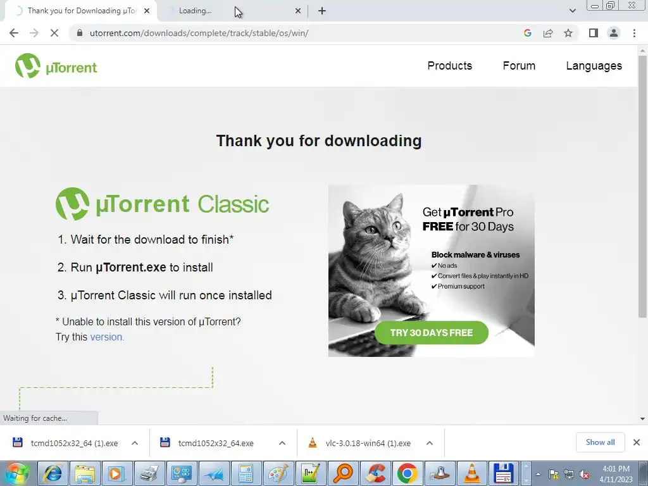648x486 pixels.
Task: Go back to previous page
Action: (x=14, y=33)
